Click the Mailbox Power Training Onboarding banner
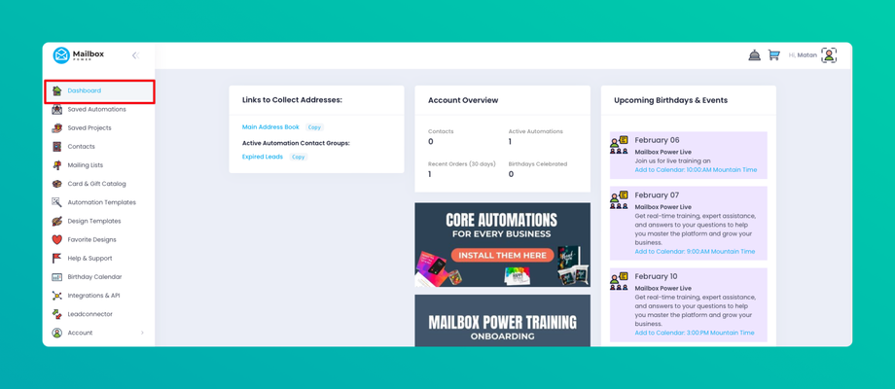 point(502,321)
